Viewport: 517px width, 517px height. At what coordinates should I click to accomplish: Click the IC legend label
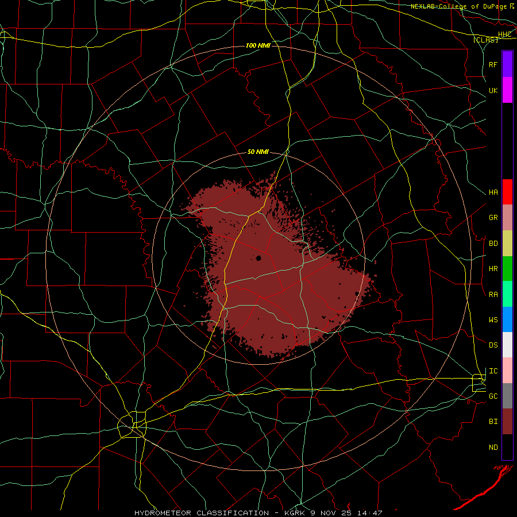pyautogui.click(x=493, y=371)
